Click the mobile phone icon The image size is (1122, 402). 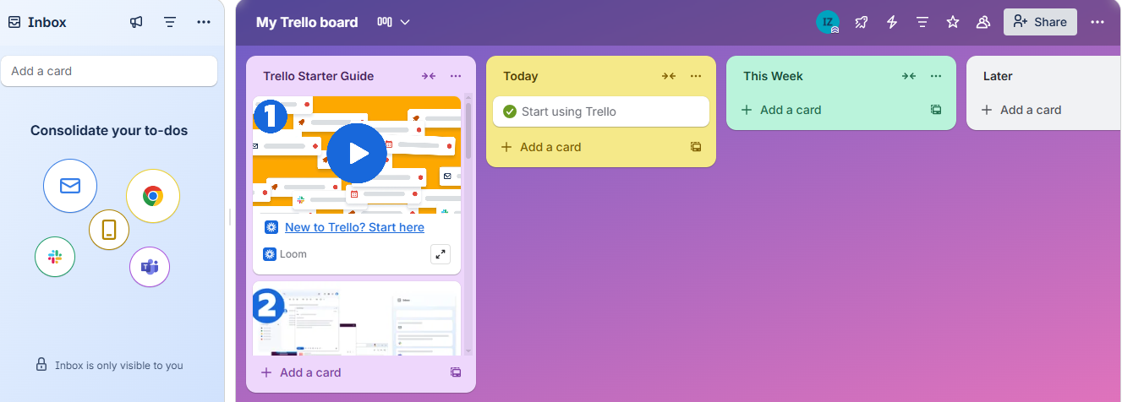109,230
